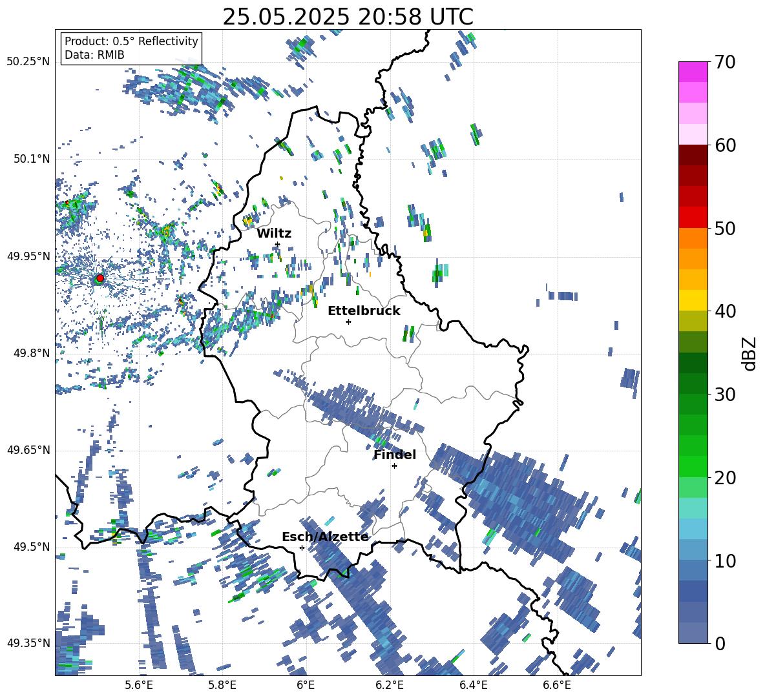Click the 40 colorbar tick label
The image size is (765, 698).
pos(725,311)
